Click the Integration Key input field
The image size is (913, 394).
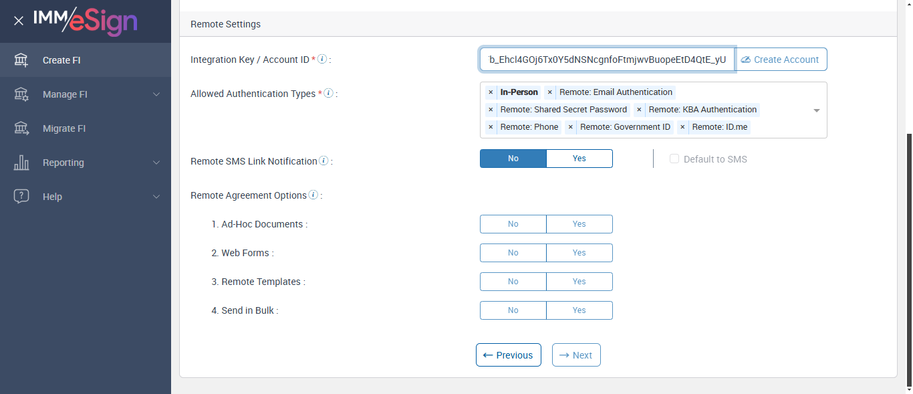tap(607, 60)
